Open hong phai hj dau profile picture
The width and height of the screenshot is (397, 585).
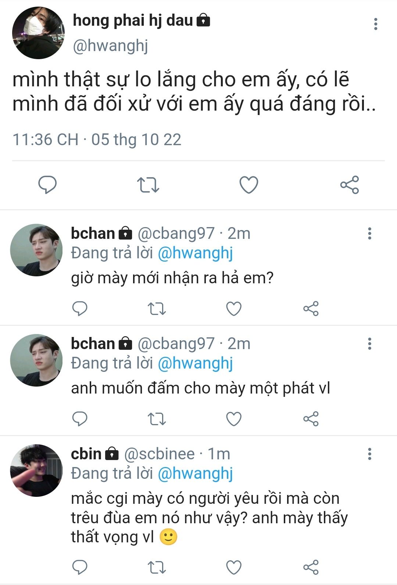[38, 33]
